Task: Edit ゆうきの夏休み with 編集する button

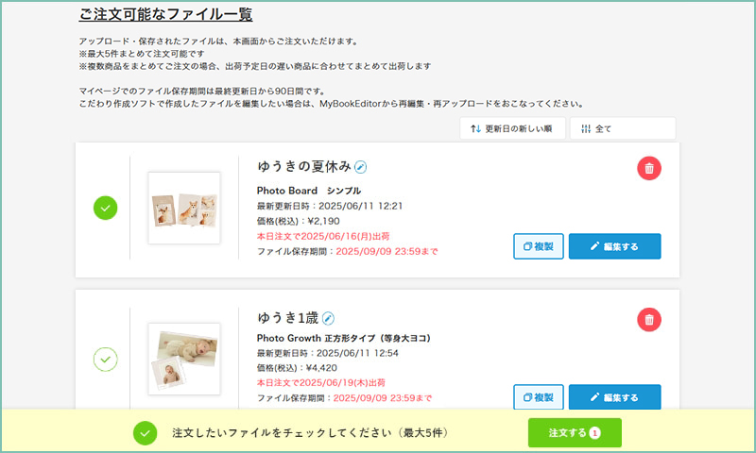Action: [x=615, y=246]
